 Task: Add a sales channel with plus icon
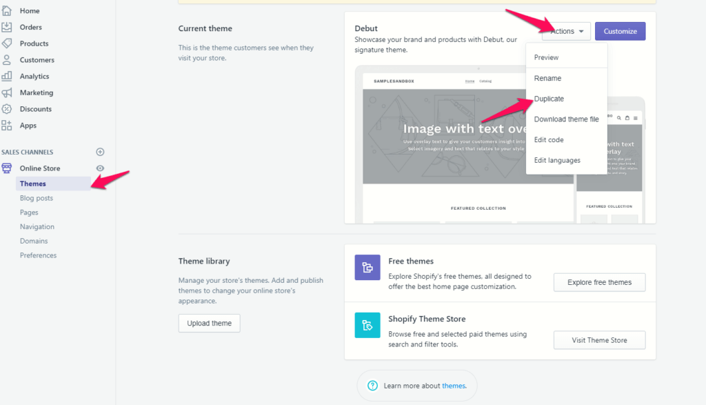[100, 152]
